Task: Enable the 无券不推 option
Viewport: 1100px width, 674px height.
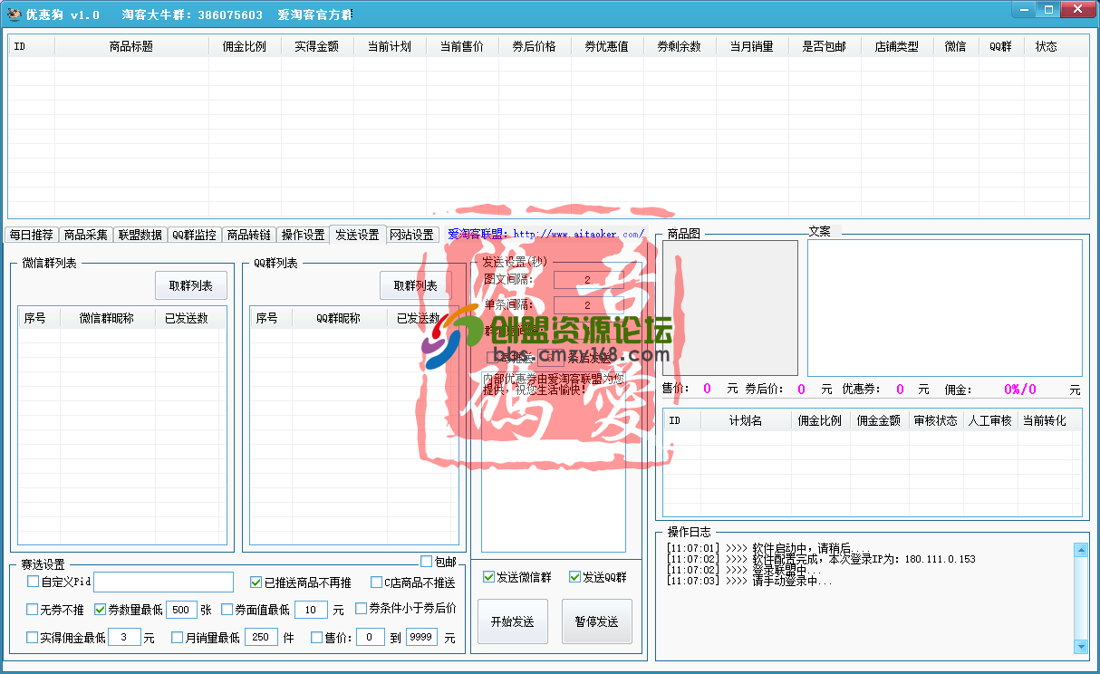Action: point(34,610)
